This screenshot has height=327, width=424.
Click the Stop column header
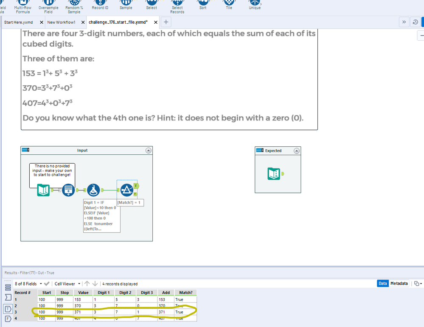65,293
